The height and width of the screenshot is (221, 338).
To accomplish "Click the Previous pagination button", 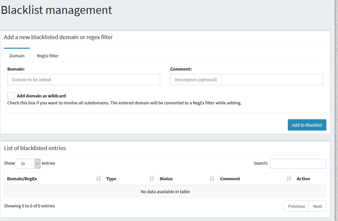I will point(296,206).
